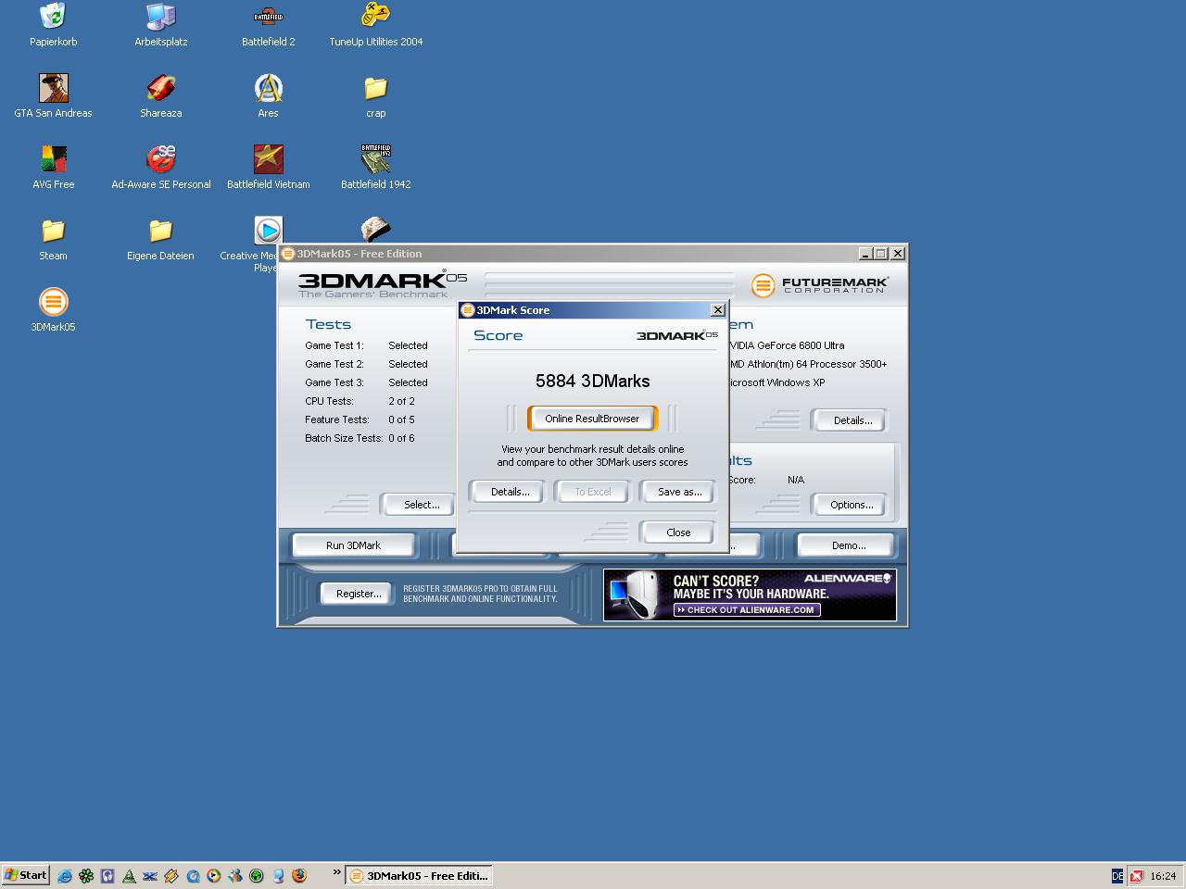Select the Eigene Dateien folder icon
The image size is (1186, 889).
pyautogui.click(x=160, y=239)
